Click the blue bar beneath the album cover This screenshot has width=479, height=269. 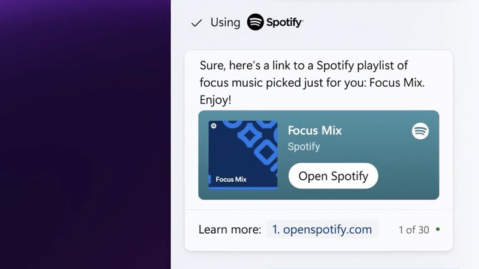click(x=242, y=187)
